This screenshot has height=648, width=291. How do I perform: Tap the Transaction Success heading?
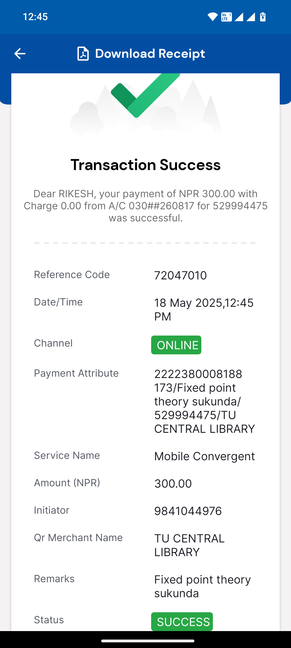146,165
